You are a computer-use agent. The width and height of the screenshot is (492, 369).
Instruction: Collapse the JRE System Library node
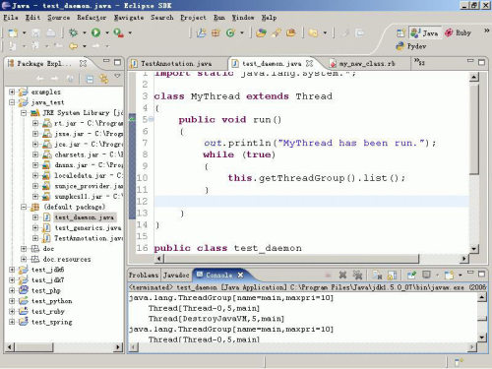click(x=24, y=113)
